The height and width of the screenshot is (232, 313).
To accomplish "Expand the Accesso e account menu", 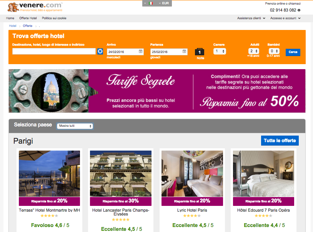I will (285, 18).
